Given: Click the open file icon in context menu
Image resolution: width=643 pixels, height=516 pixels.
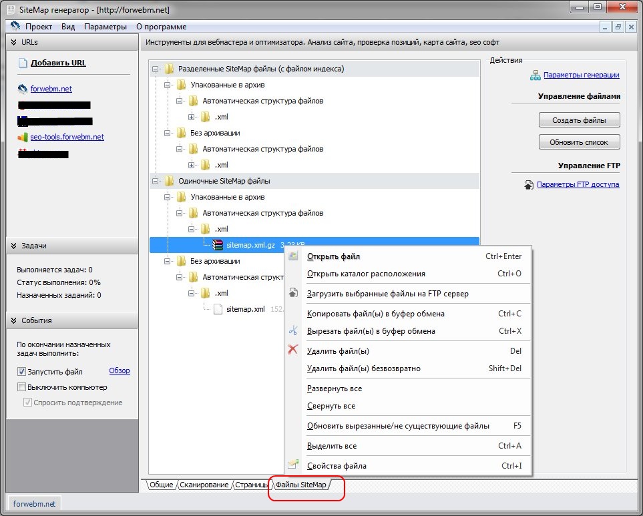Looking at the screenshot, I should pos(292,256).
